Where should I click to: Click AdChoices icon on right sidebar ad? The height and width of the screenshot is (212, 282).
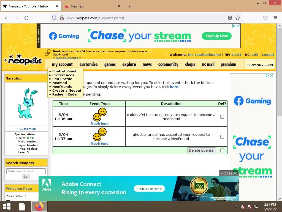(x=267, y=76)
